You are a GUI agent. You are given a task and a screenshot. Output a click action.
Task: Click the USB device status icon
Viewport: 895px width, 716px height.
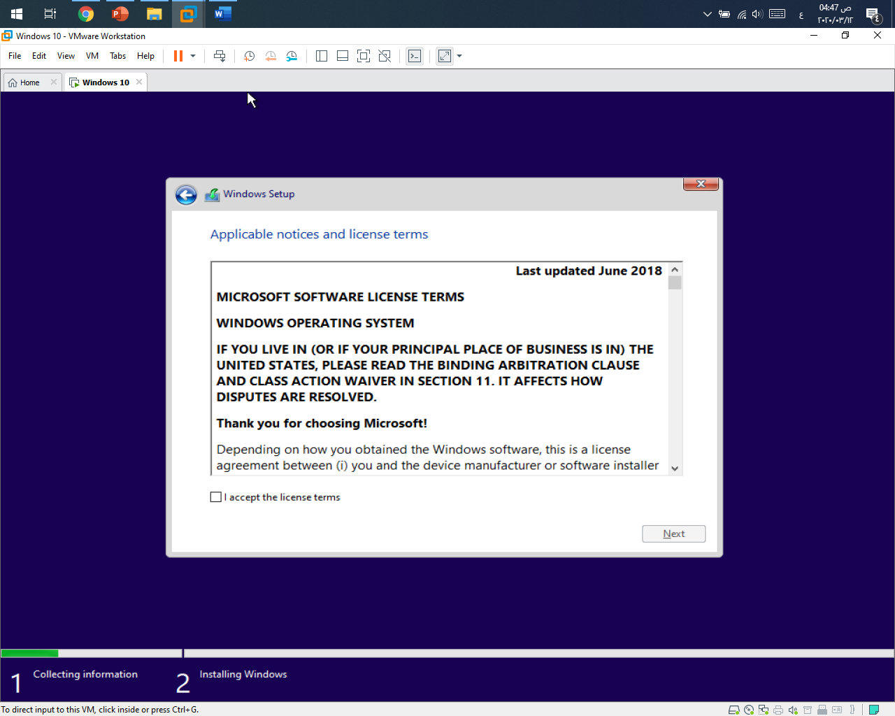tap(822, 710)
